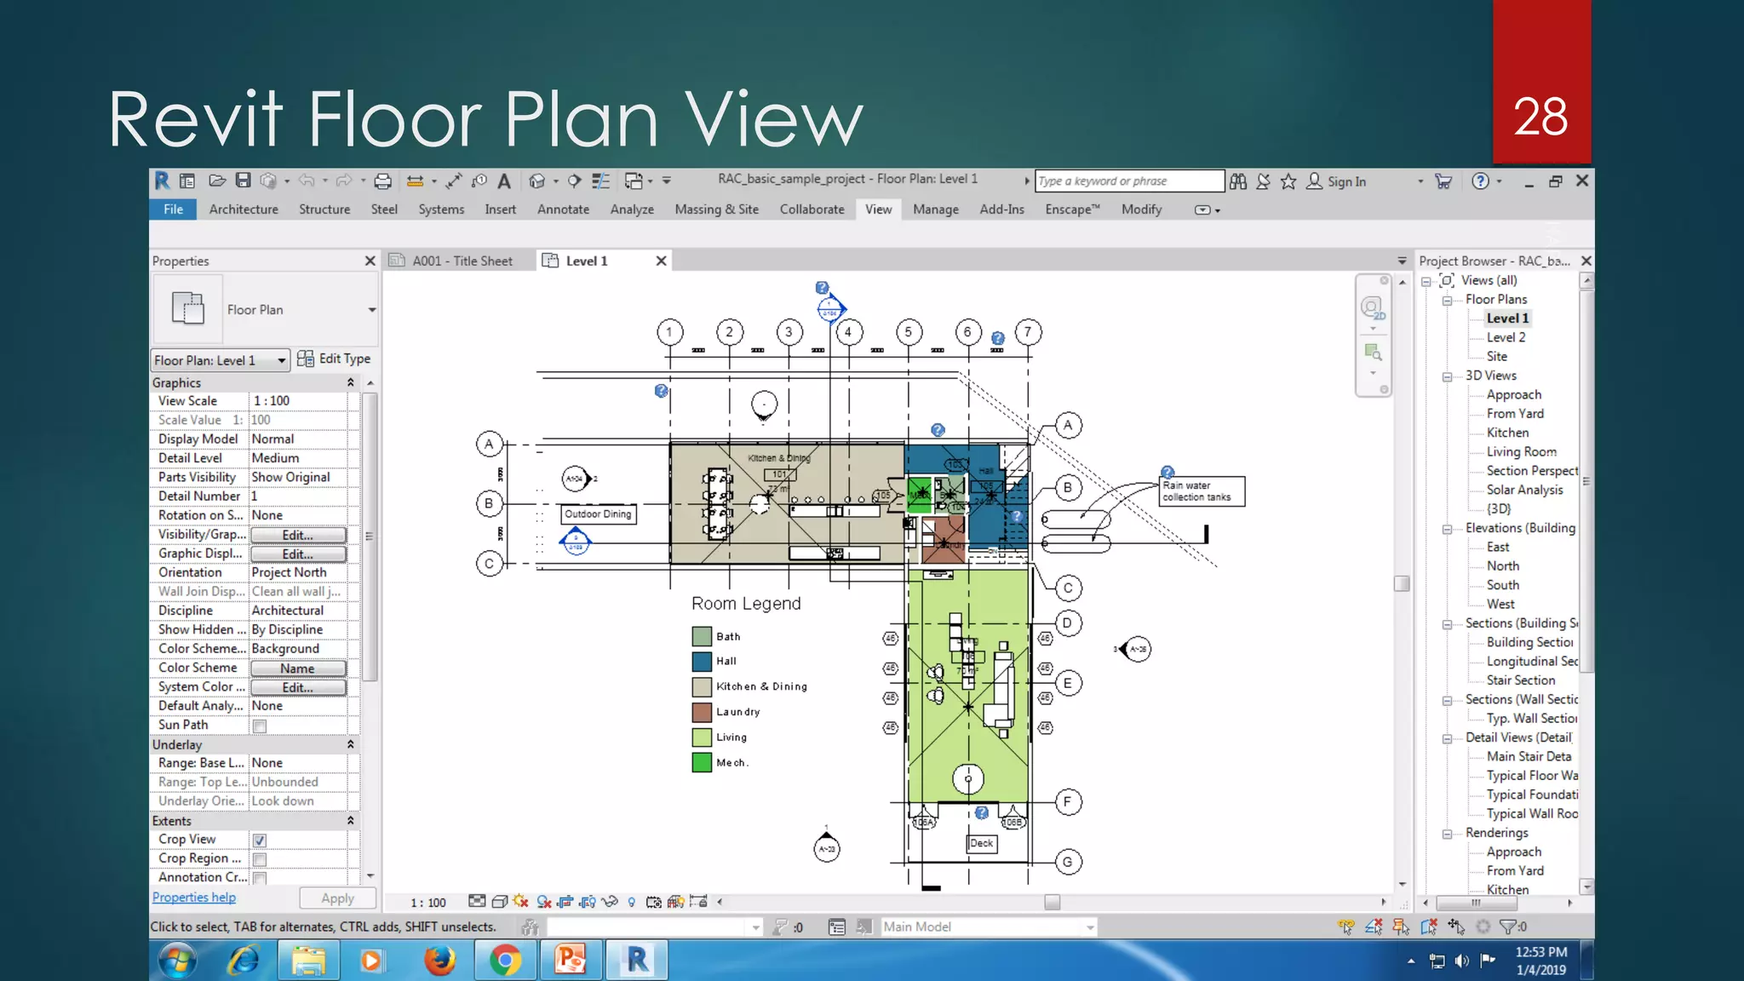Click the Favorites star icon

1288,181
